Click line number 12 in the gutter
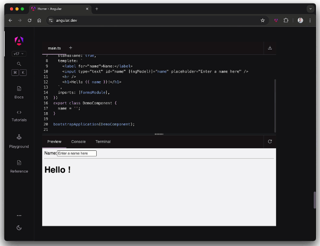Screen dimensions: 320x246 pyautogui.click(x=46, y=82)
